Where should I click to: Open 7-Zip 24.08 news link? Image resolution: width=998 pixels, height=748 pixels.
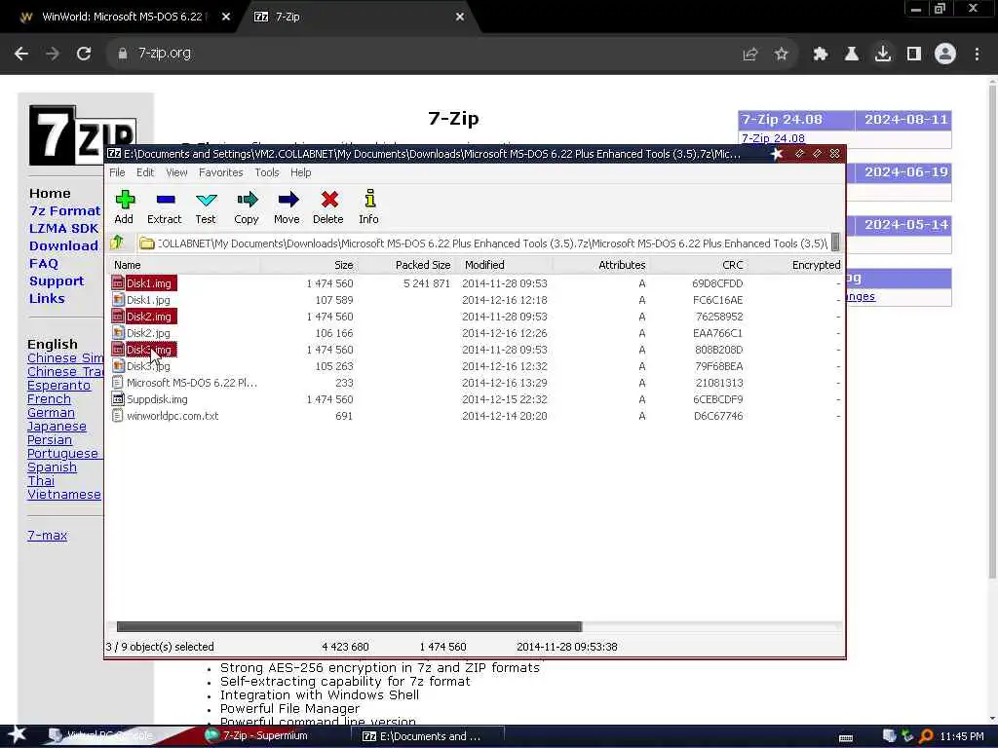(x=773, y=138)
